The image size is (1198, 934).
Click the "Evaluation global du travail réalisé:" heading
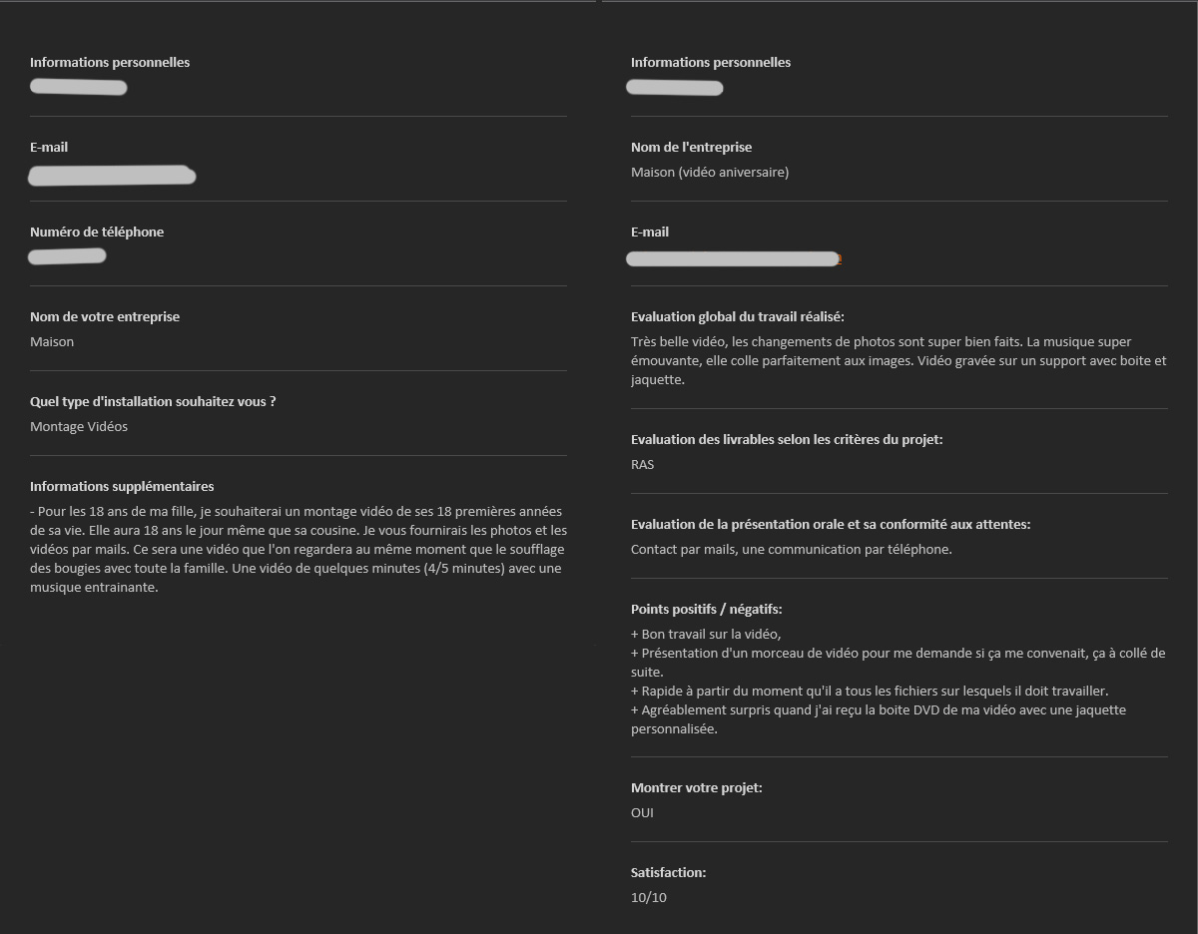point(738,317)
